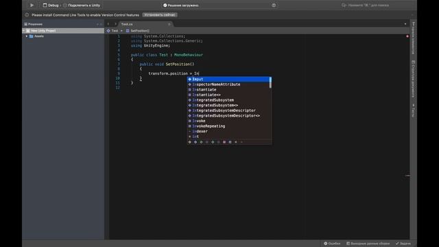The height and width of the screenshot is (247, 439).
Task: Toggle the seventh completion filter icon
Action: click(x=224, y=142)
